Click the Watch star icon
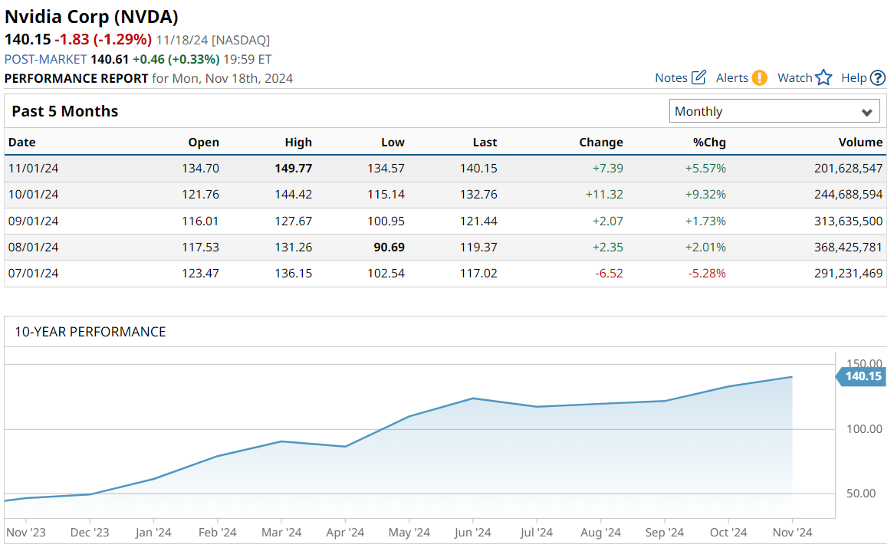This screenshot has width=894, height=551. tap(823, 77)
